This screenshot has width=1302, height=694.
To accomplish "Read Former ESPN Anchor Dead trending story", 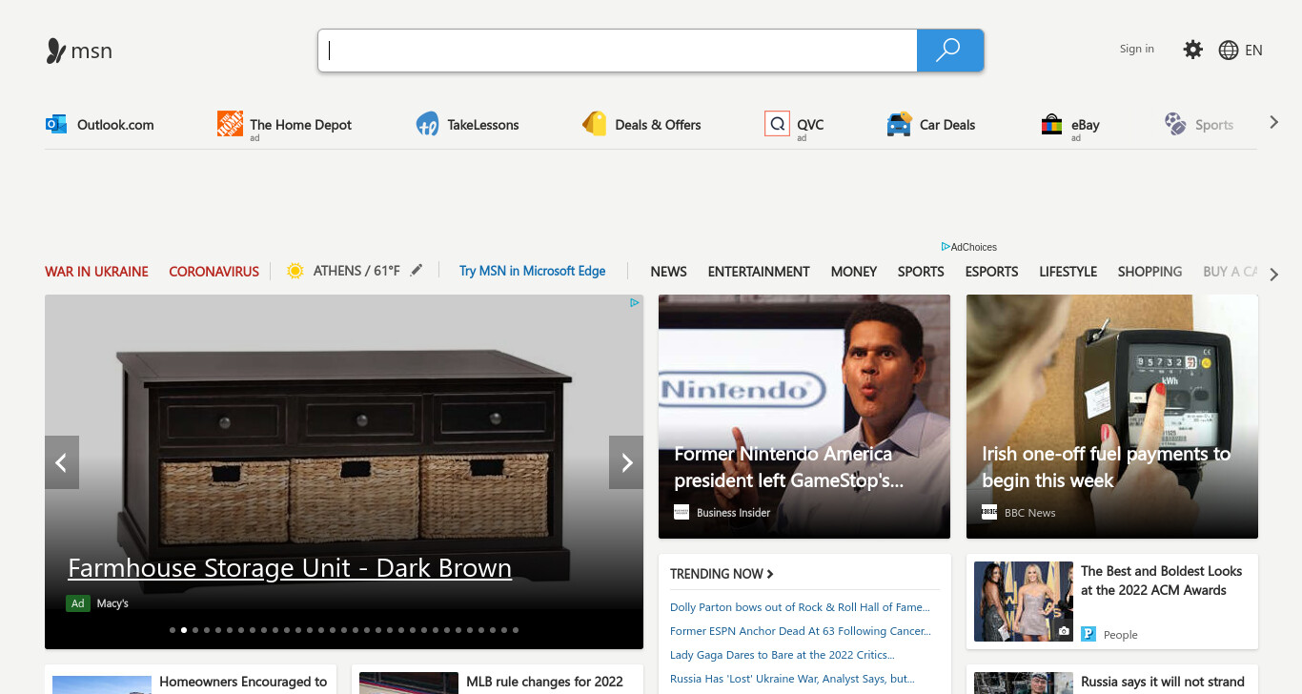I will point(801,631).
